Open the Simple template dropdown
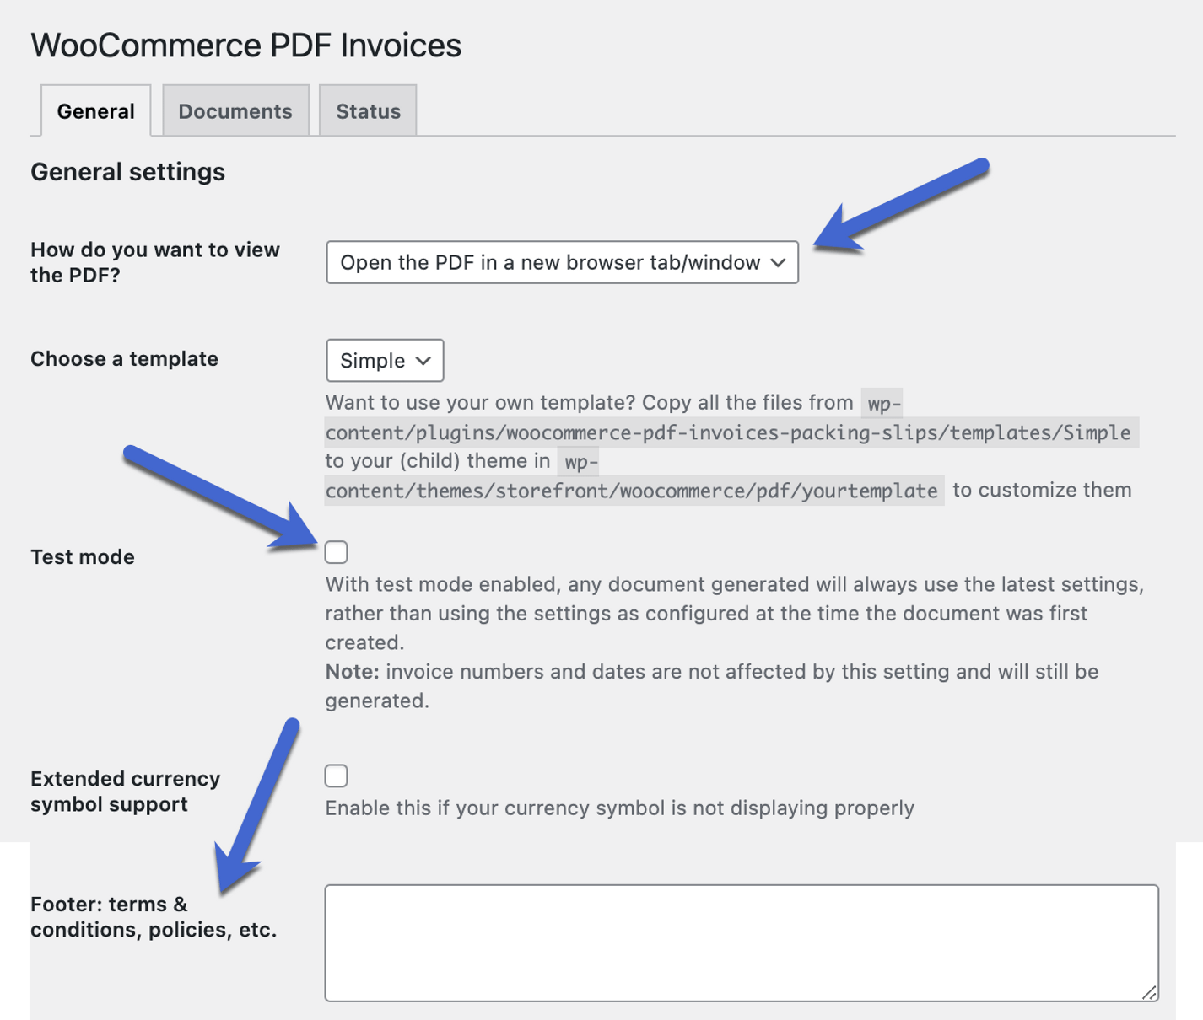 click(x=385, y=360)
